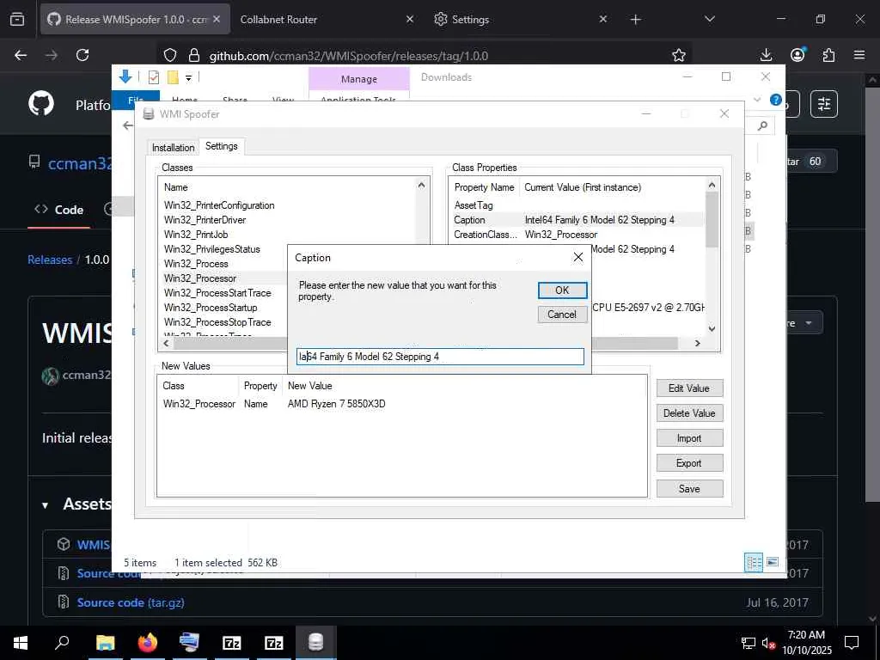880x660 pixels.
Task: Click the Property Name column header
Action: [x=485, y=187]
